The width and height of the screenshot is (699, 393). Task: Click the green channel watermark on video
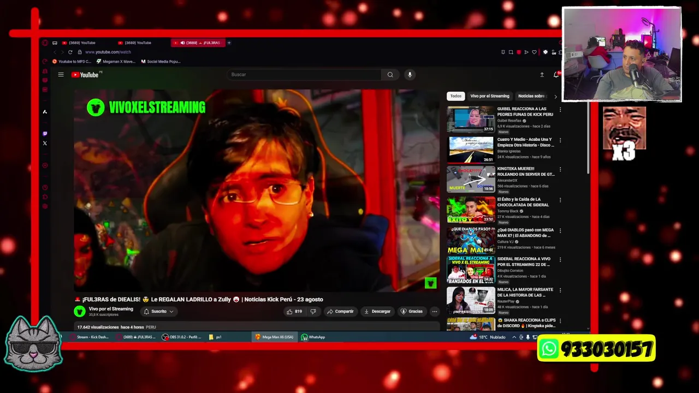click(430, 283)
